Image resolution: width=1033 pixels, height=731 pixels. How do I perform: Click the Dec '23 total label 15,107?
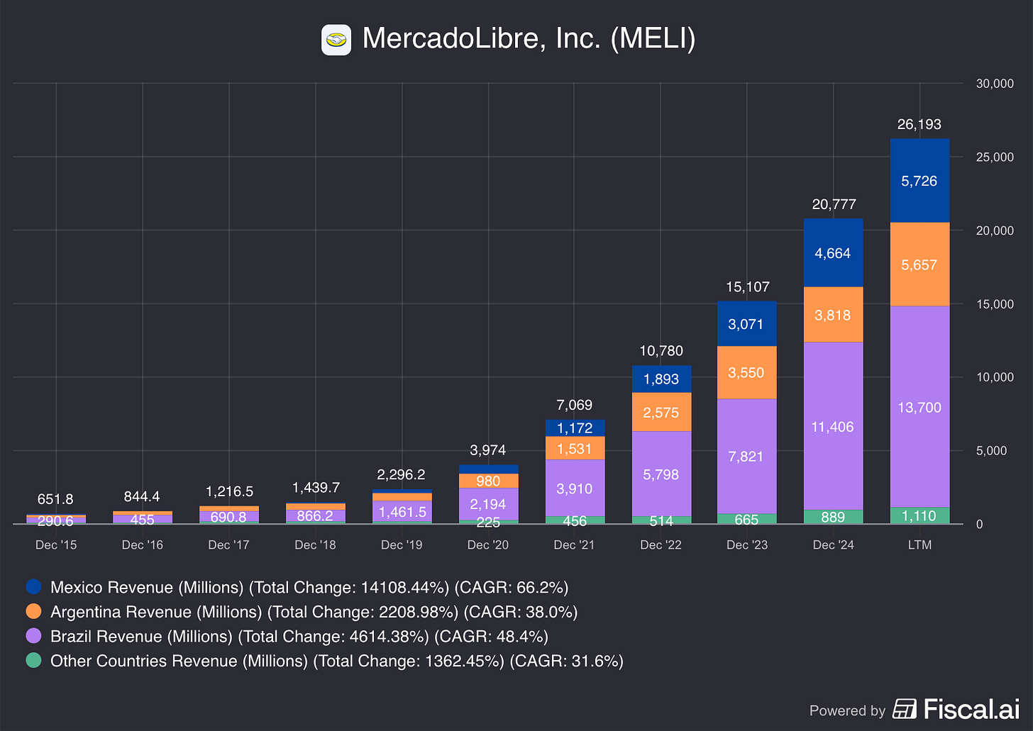747,287
